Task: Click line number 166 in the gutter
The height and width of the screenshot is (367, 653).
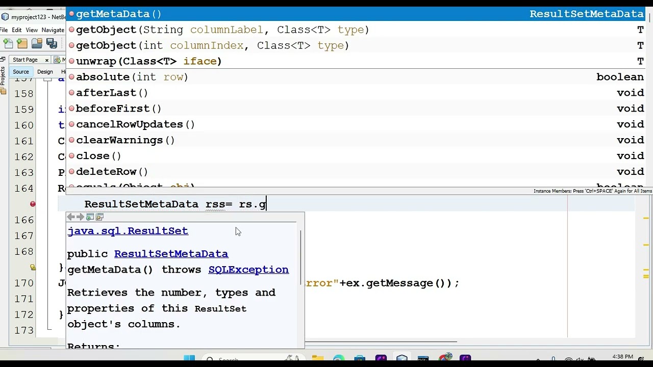Action: tap(24, 220)
